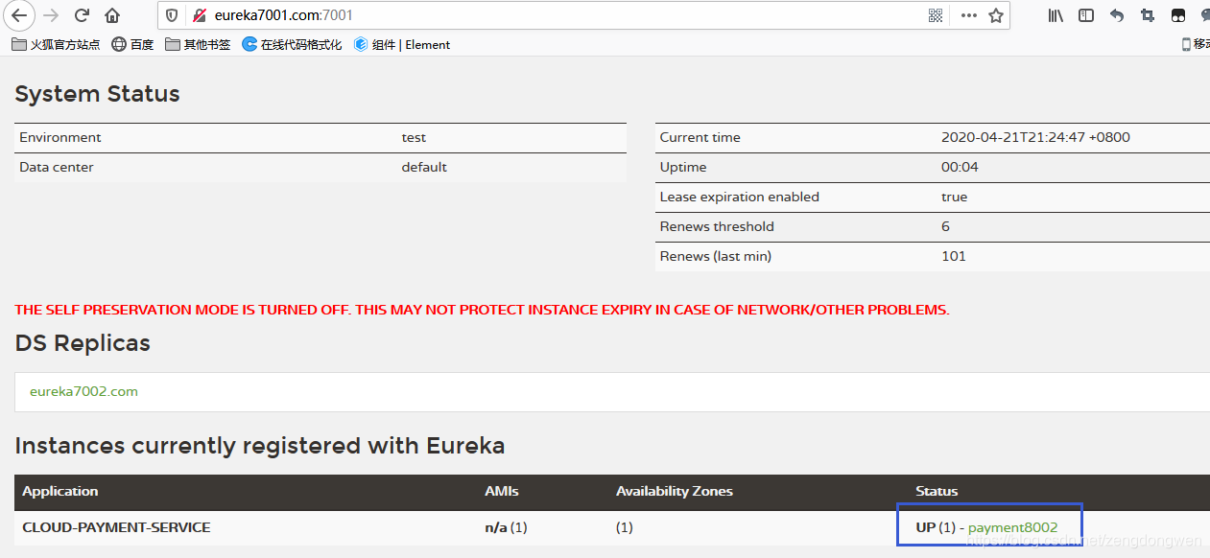Select Instances currently registered with Eureka heading
1210x558 pixels.
[x=260, y=446]
